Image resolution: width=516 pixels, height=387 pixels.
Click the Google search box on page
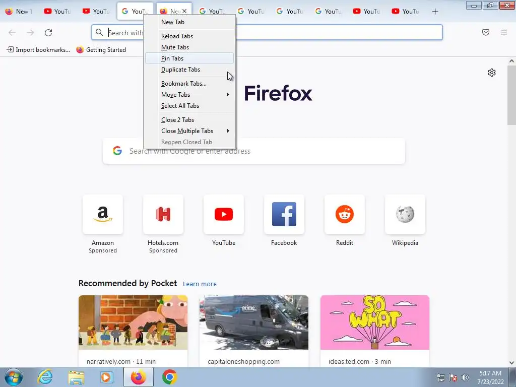254,151
